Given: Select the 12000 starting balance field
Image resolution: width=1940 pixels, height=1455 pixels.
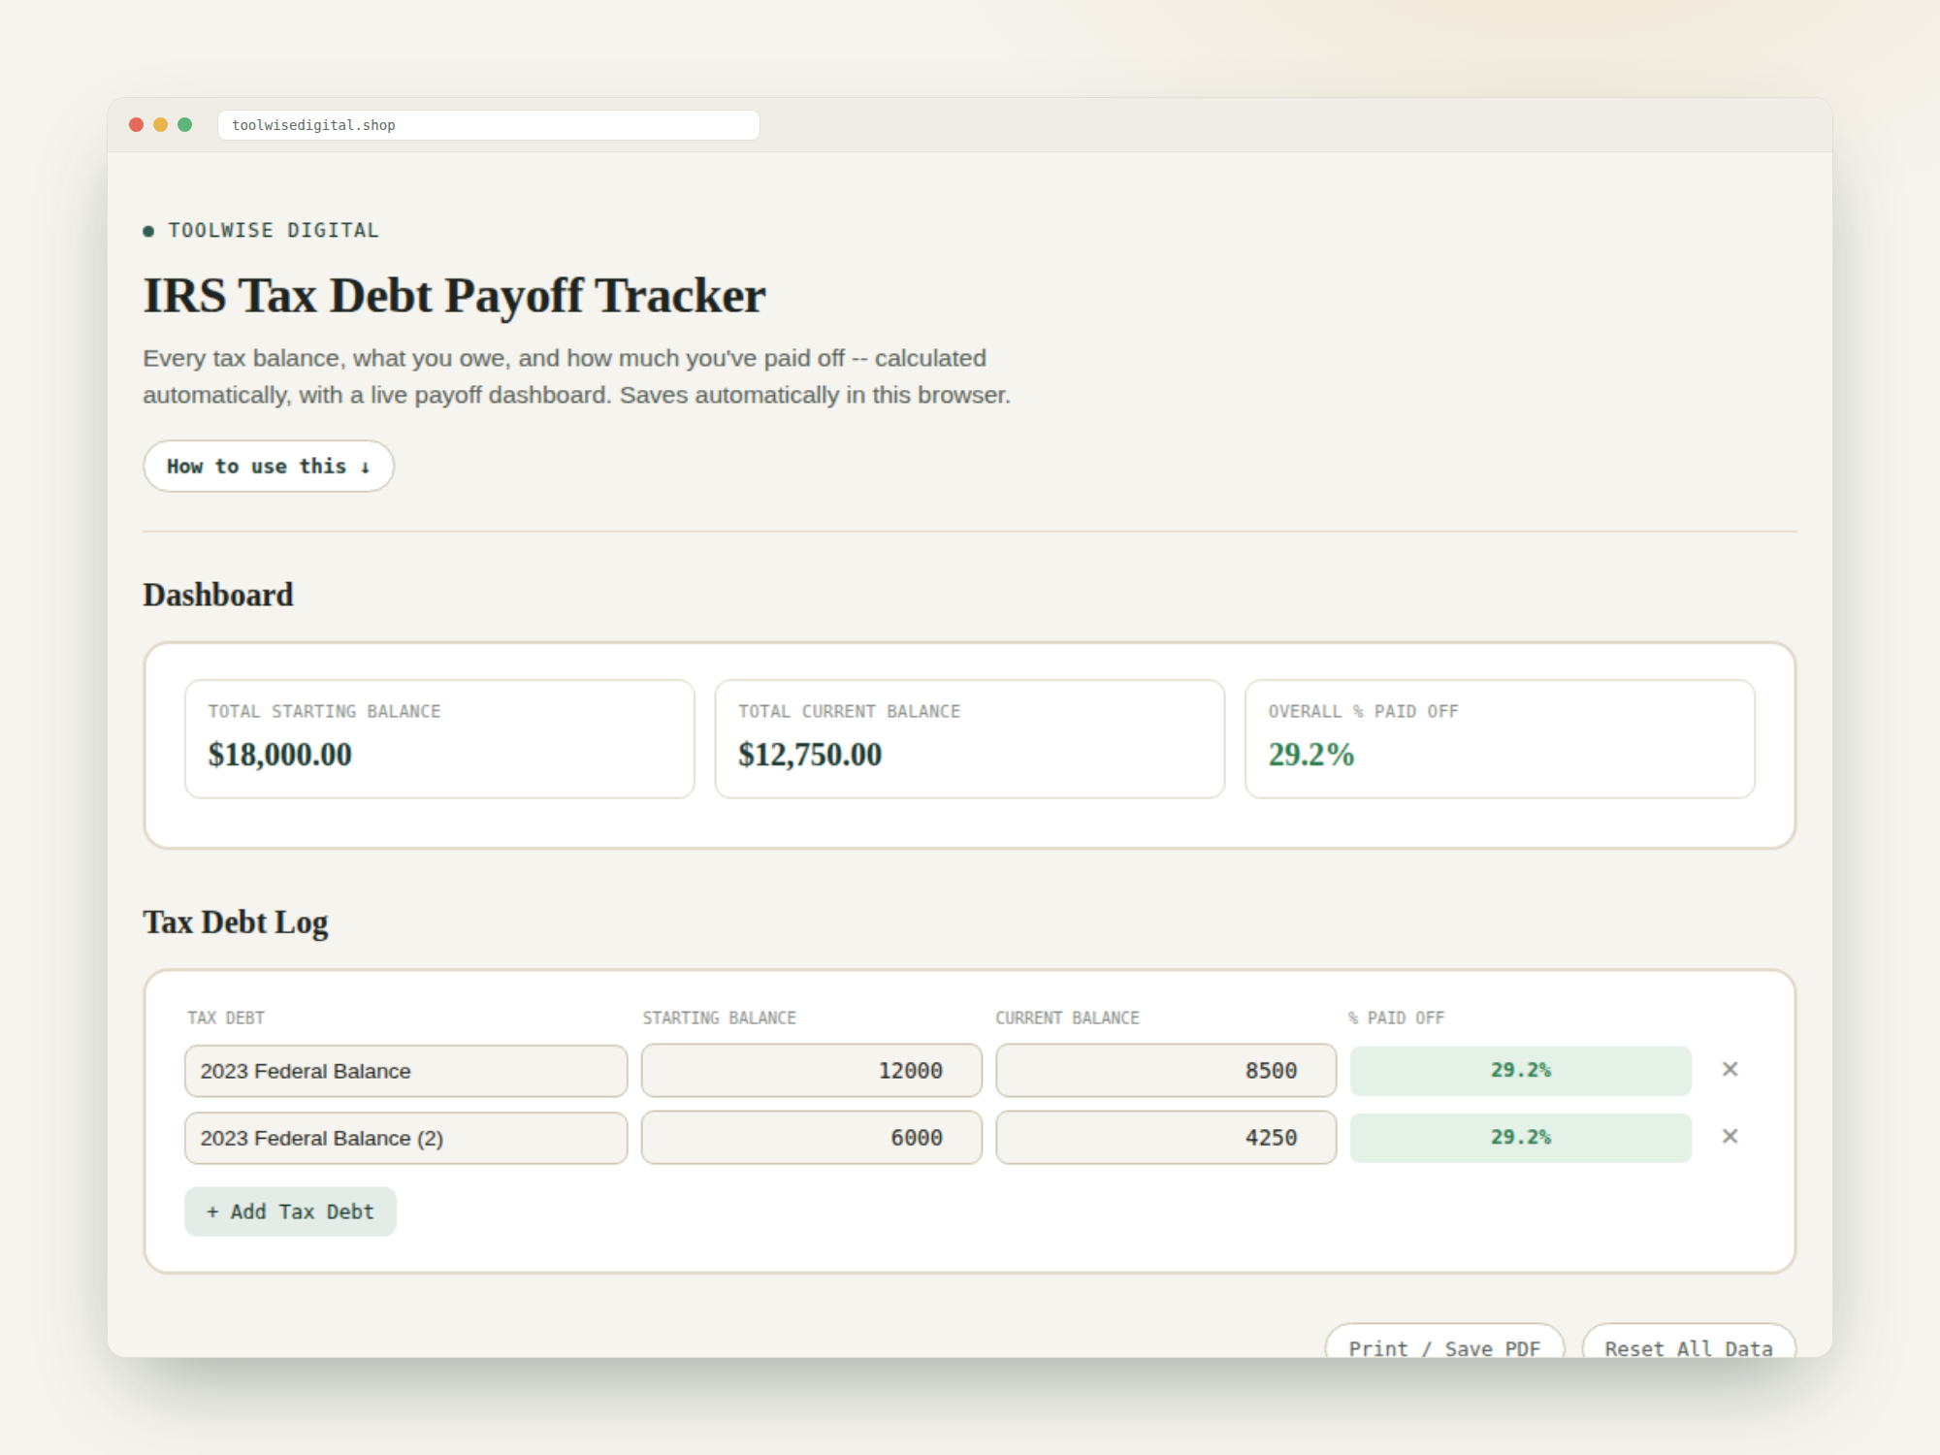Looking at the screenshot, I should click(812, 1071).
